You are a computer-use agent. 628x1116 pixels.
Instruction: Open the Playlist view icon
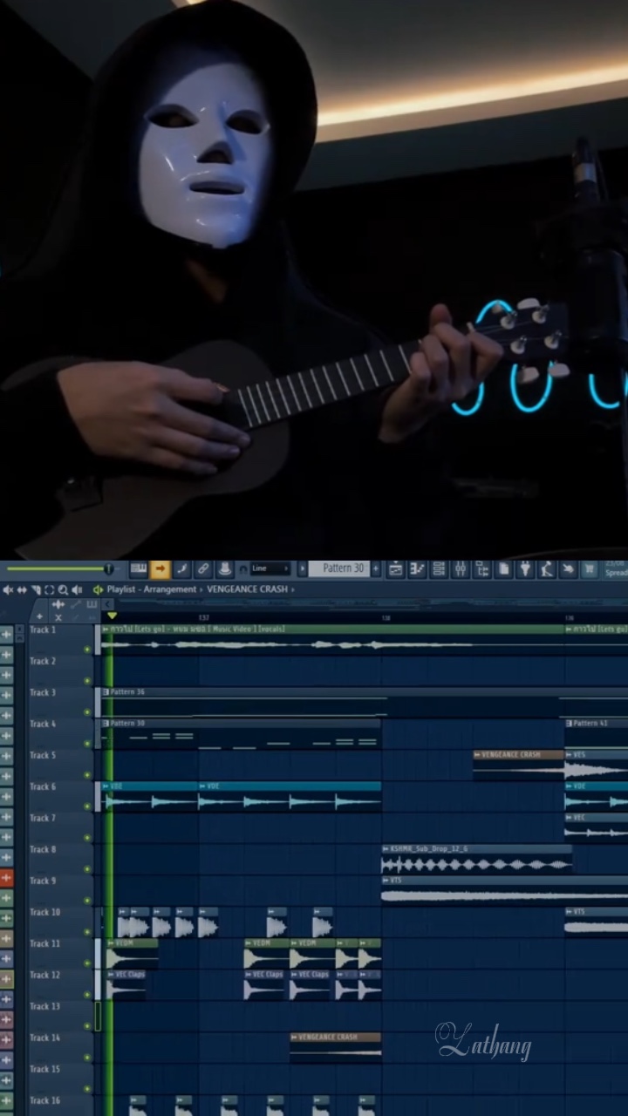point(396,569)
